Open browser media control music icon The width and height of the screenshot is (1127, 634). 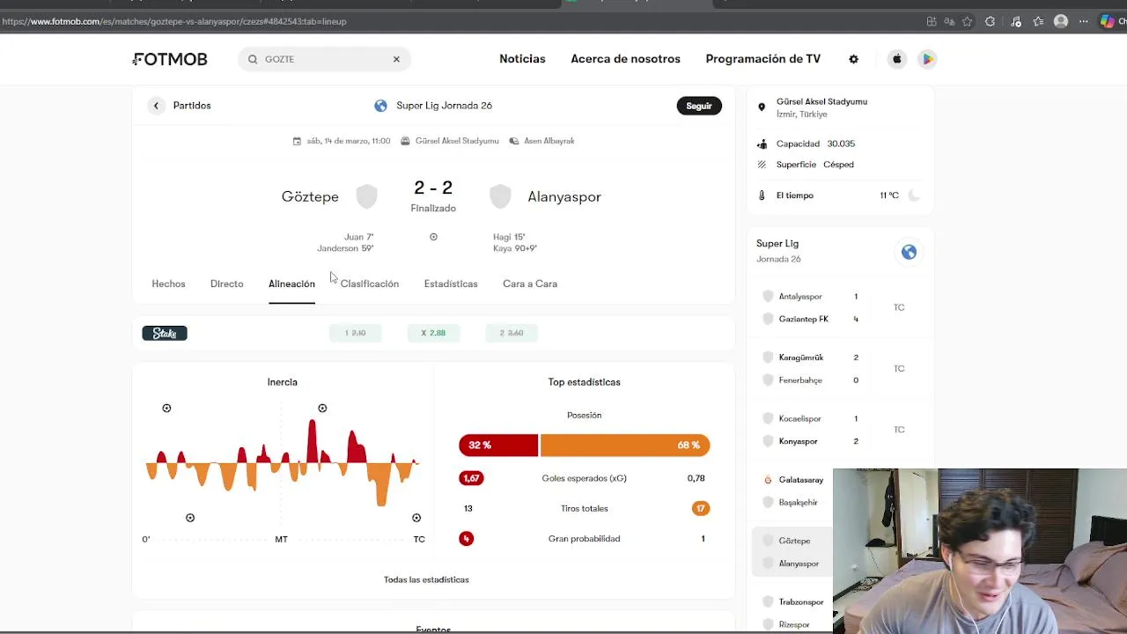pyautogui.click(x=1015, y=21)
